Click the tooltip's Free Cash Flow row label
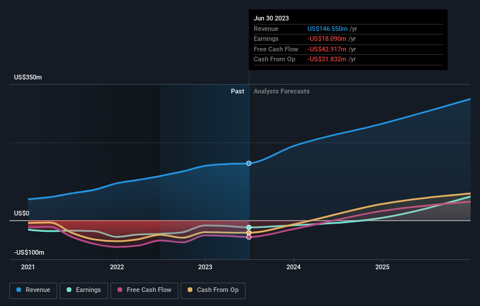The width and height of the screenshot is (480, 306). point(276,49)
